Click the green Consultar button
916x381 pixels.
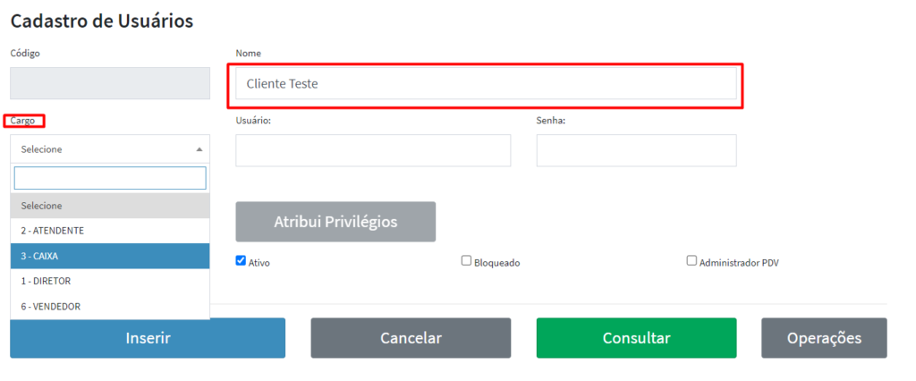coord(636,338)
